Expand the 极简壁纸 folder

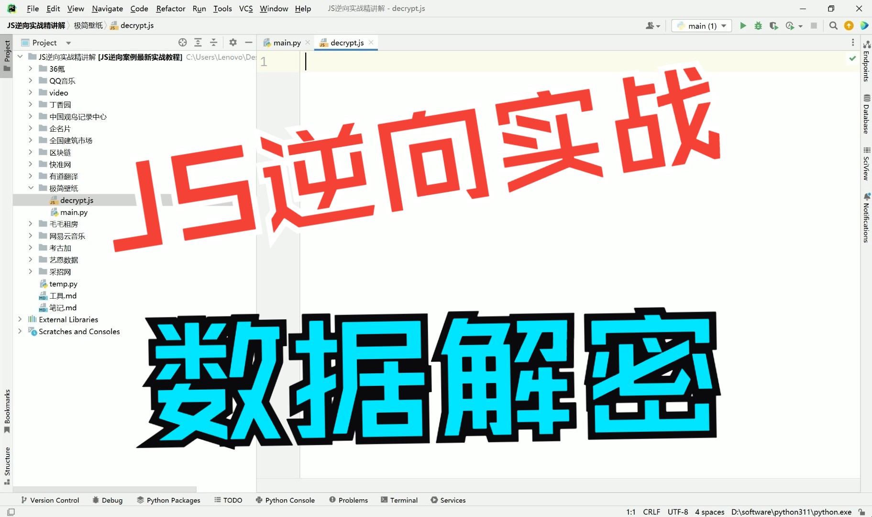32,188
